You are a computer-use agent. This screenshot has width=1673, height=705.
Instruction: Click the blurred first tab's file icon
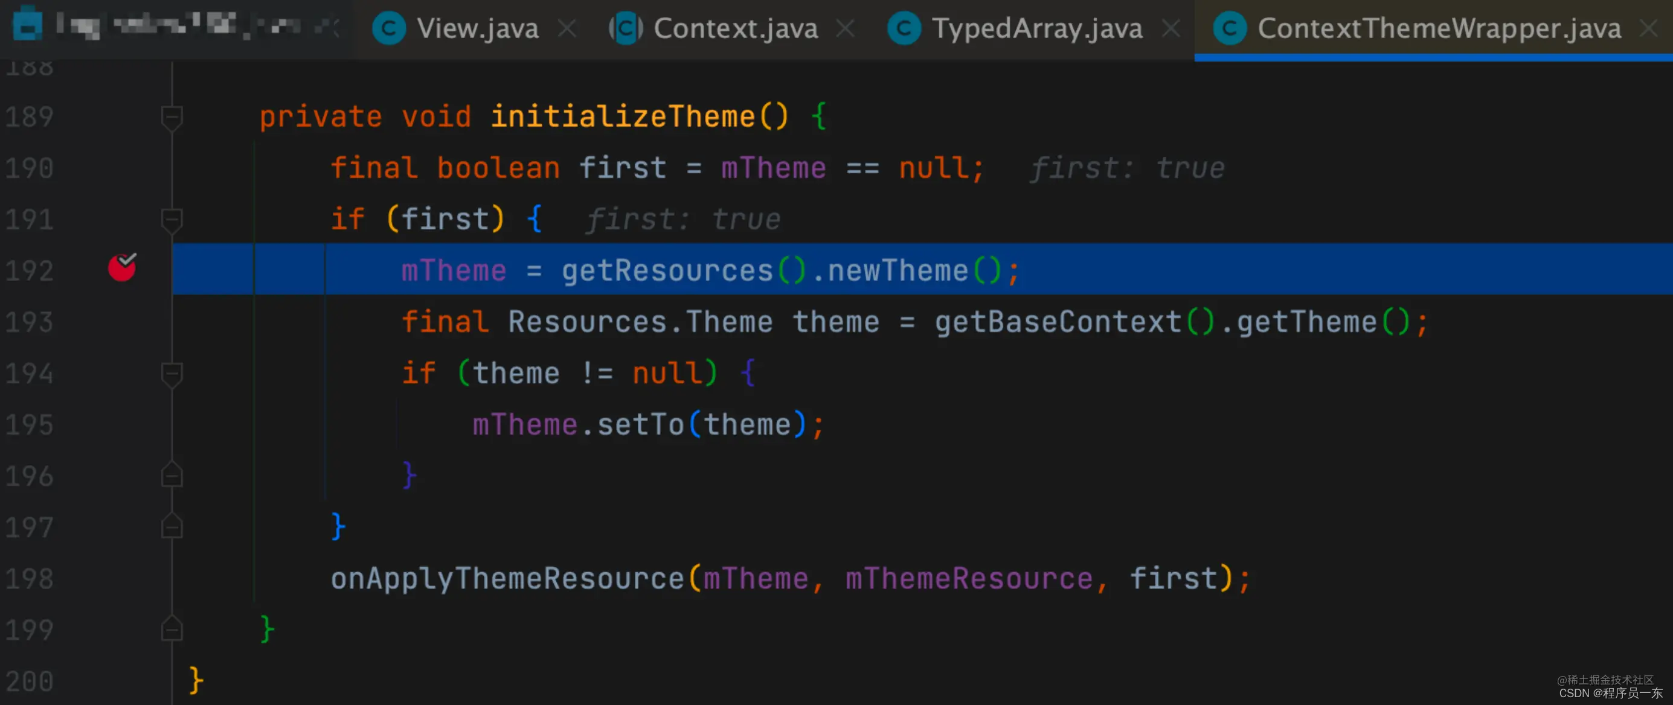pyautogui.click(x=28, y=24)
